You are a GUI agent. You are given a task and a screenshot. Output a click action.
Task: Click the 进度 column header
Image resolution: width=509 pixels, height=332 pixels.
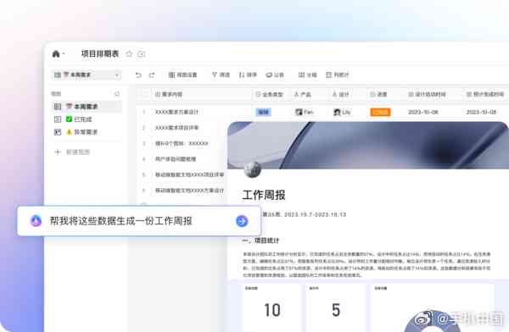[378, 94]
